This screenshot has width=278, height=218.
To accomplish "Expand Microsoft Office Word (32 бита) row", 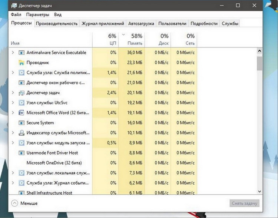I will pyautogui.click(x=13, y=113).
